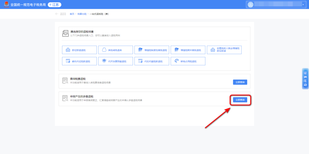Click the shield icon for 代开发票预缴退税
This screenshot has height=154, width=309.
click(104, 61)
